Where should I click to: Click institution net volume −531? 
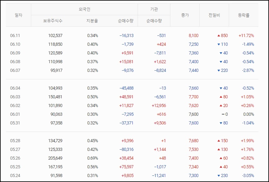pyautogui.click(x=161, y=35)
